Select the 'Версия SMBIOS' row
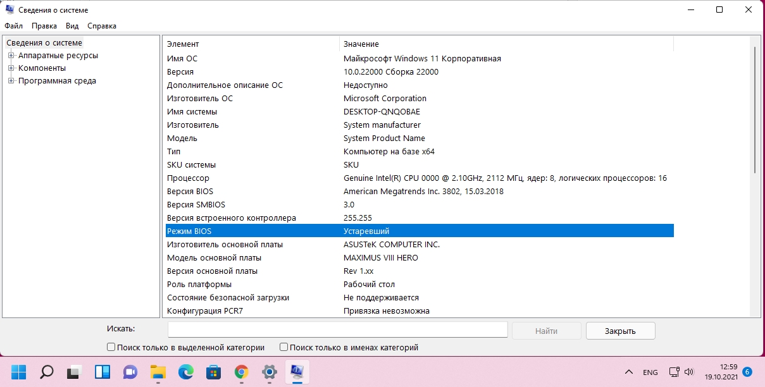 420,205
